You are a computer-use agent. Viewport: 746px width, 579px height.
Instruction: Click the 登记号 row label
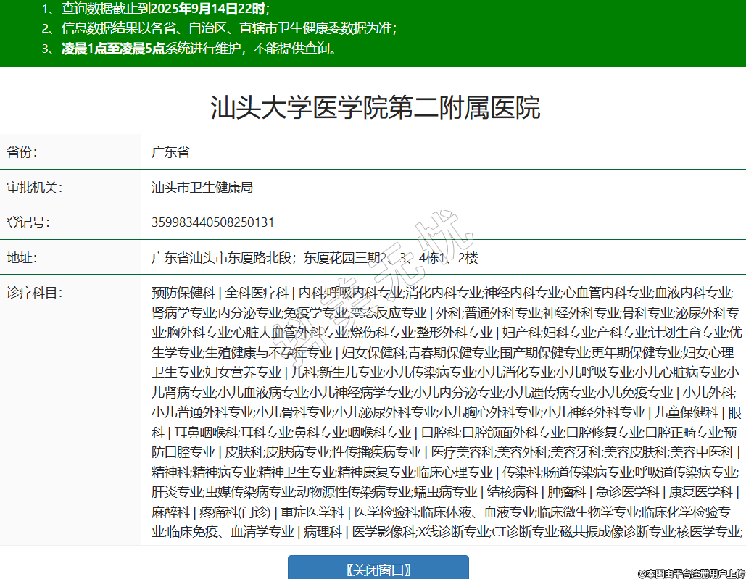(28, 222)
